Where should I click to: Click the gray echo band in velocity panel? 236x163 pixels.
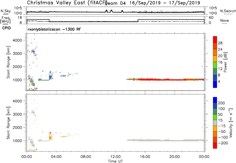point(165,140)
